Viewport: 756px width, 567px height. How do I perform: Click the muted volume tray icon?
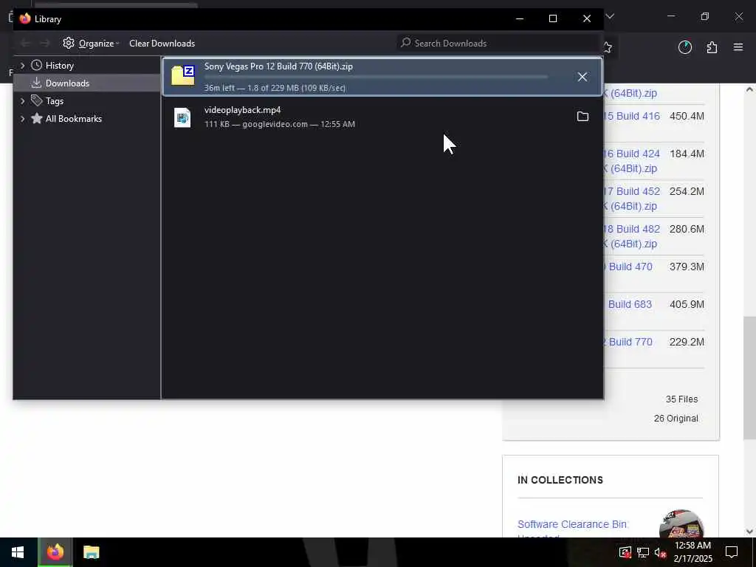(x=661, y=552)
